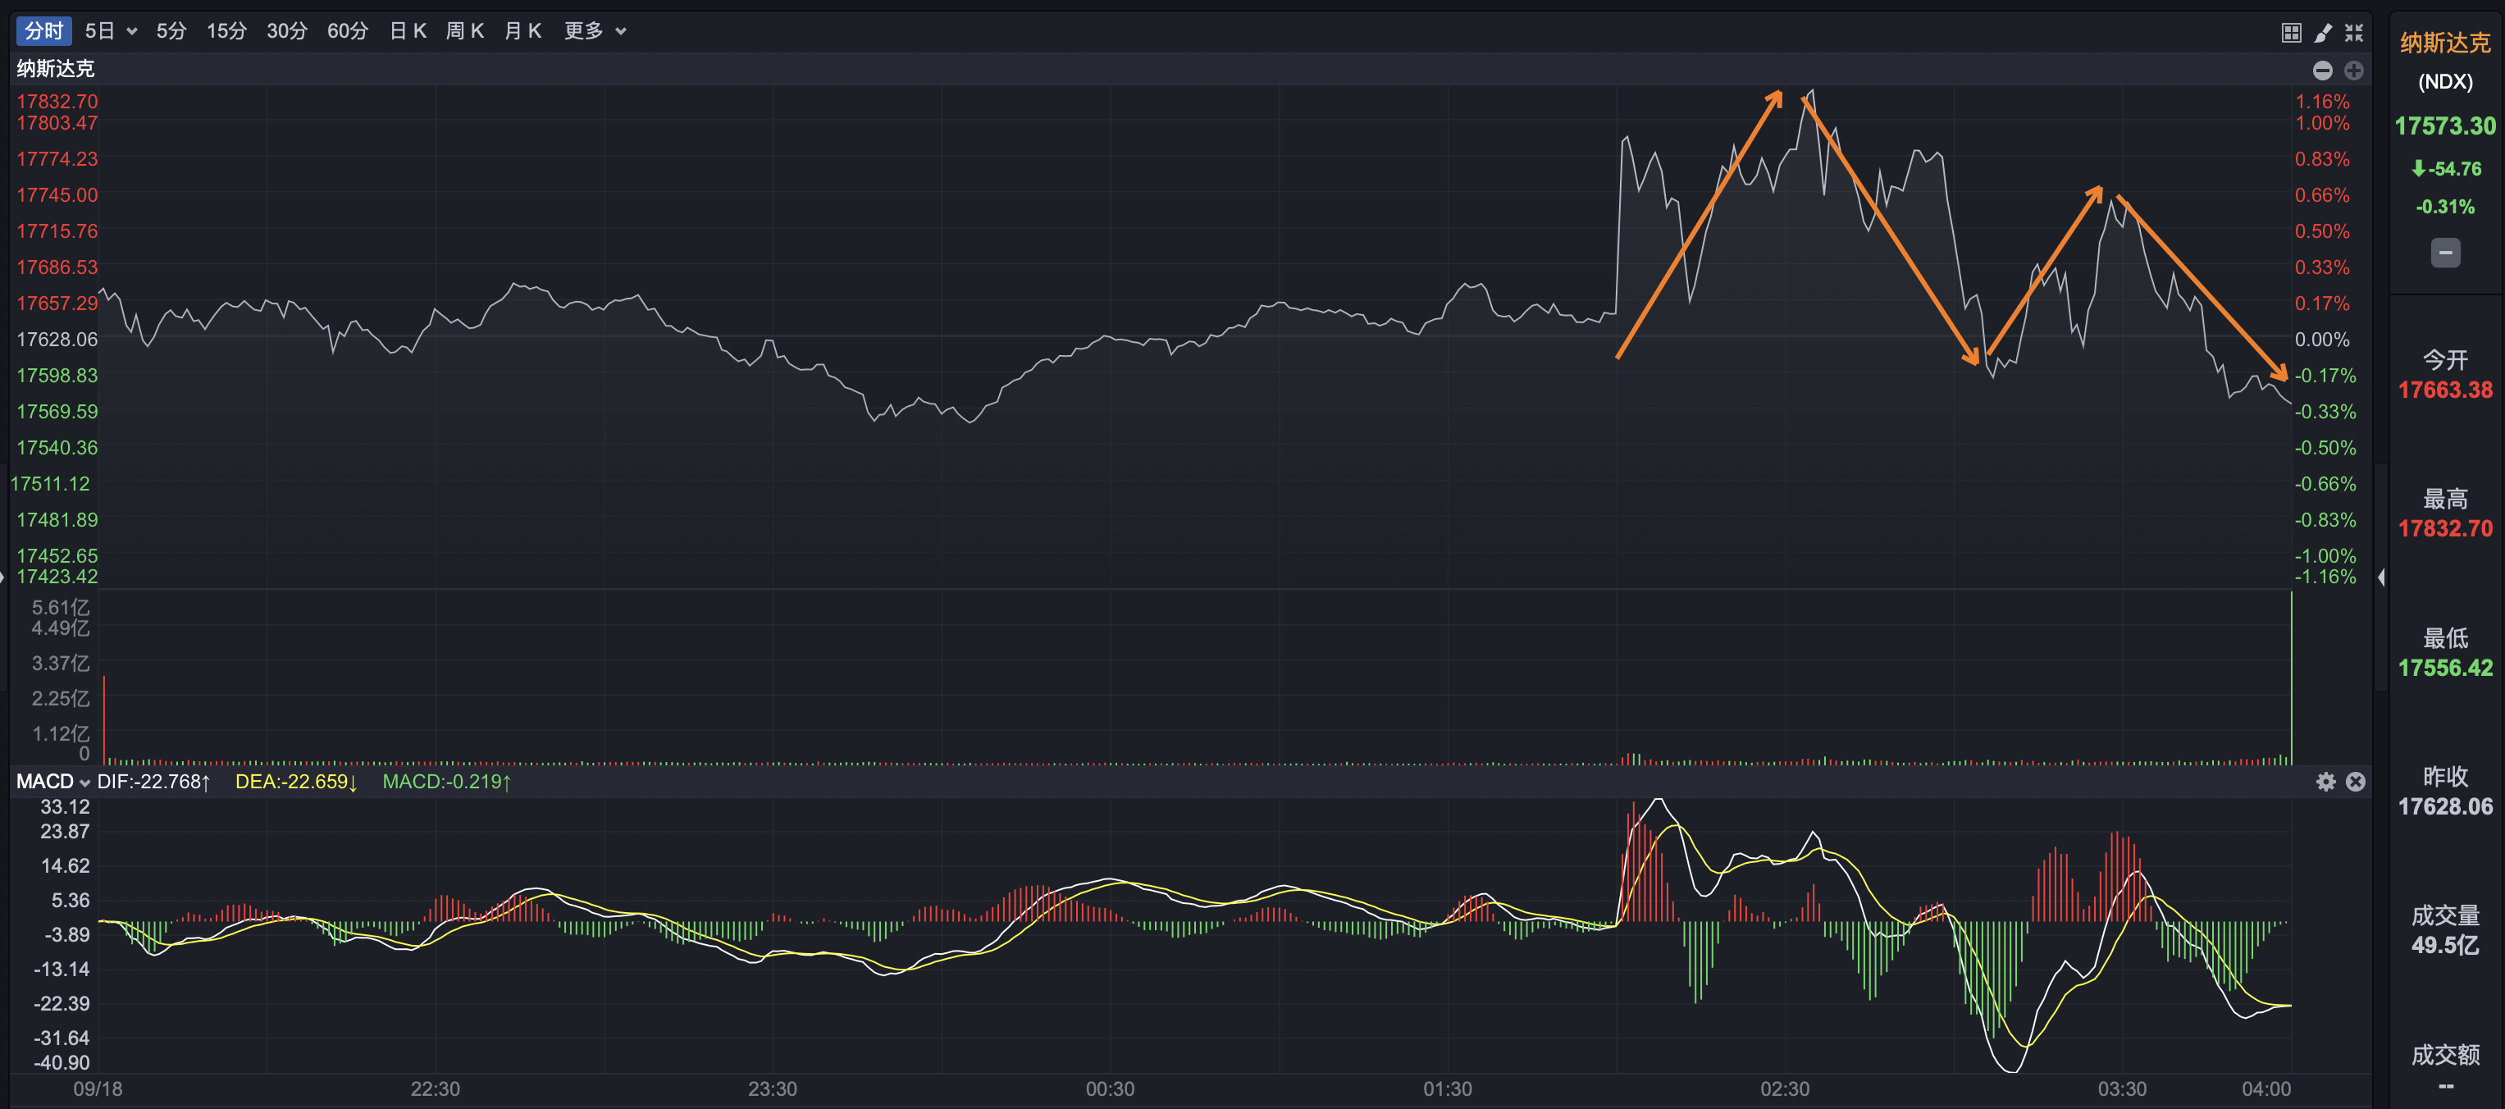Image resolution: width=2505 pixels, height=1109 pixels.
Task: Select the 分时 tab
Action: 43,31
